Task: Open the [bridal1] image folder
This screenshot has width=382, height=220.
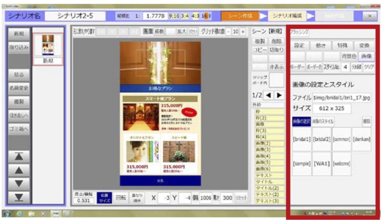Action: coord(302,140)
